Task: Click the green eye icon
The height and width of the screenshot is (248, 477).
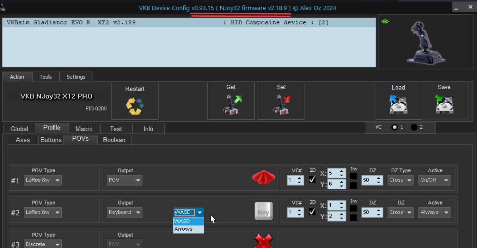Action: click(x=385, y=21)
